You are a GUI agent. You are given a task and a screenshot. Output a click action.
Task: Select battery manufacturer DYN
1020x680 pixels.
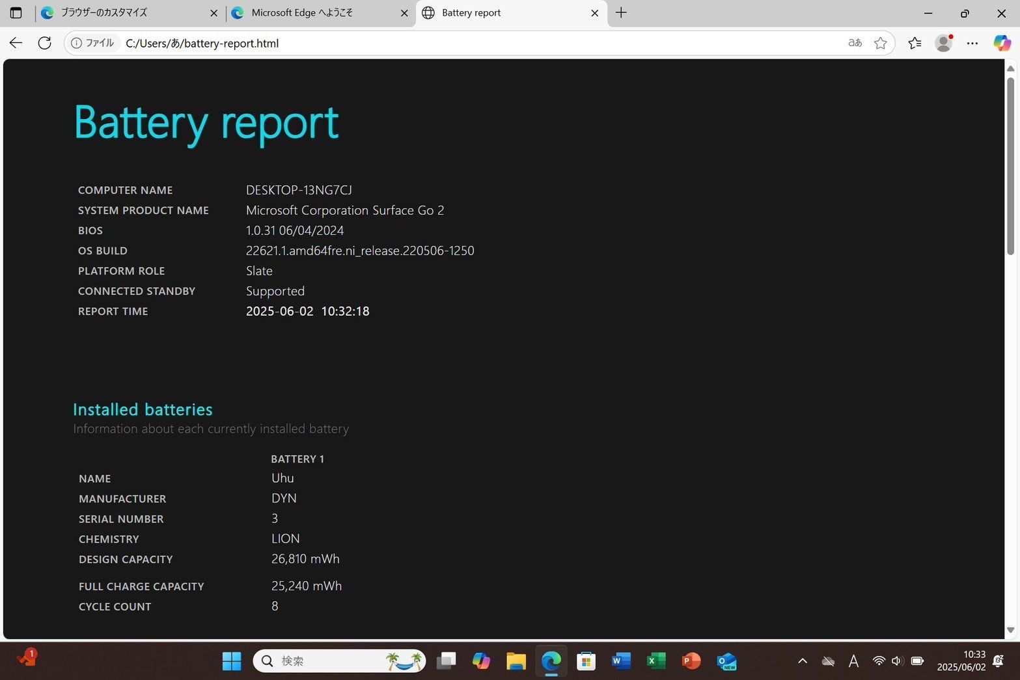click(284, 498)
